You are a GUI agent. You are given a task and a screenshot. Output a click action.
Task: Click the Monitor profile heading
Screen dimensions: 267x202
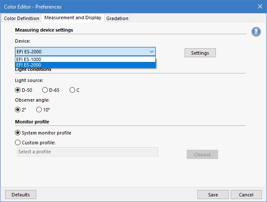[x=32, y=122]
